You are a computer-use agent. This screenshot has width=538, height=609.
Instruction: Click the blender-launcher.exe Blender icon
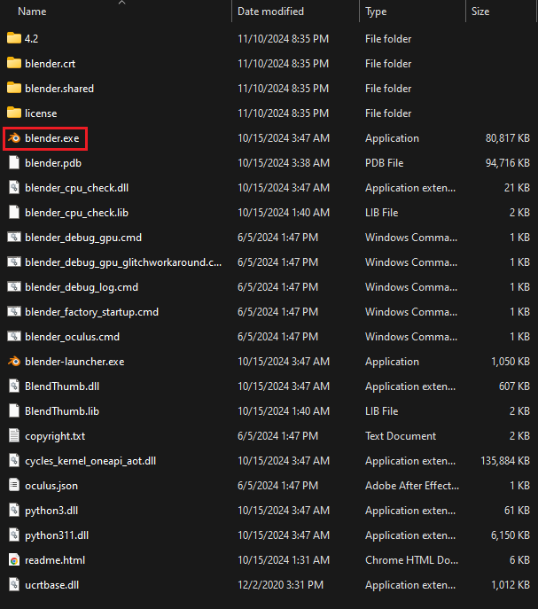point(14,362)
